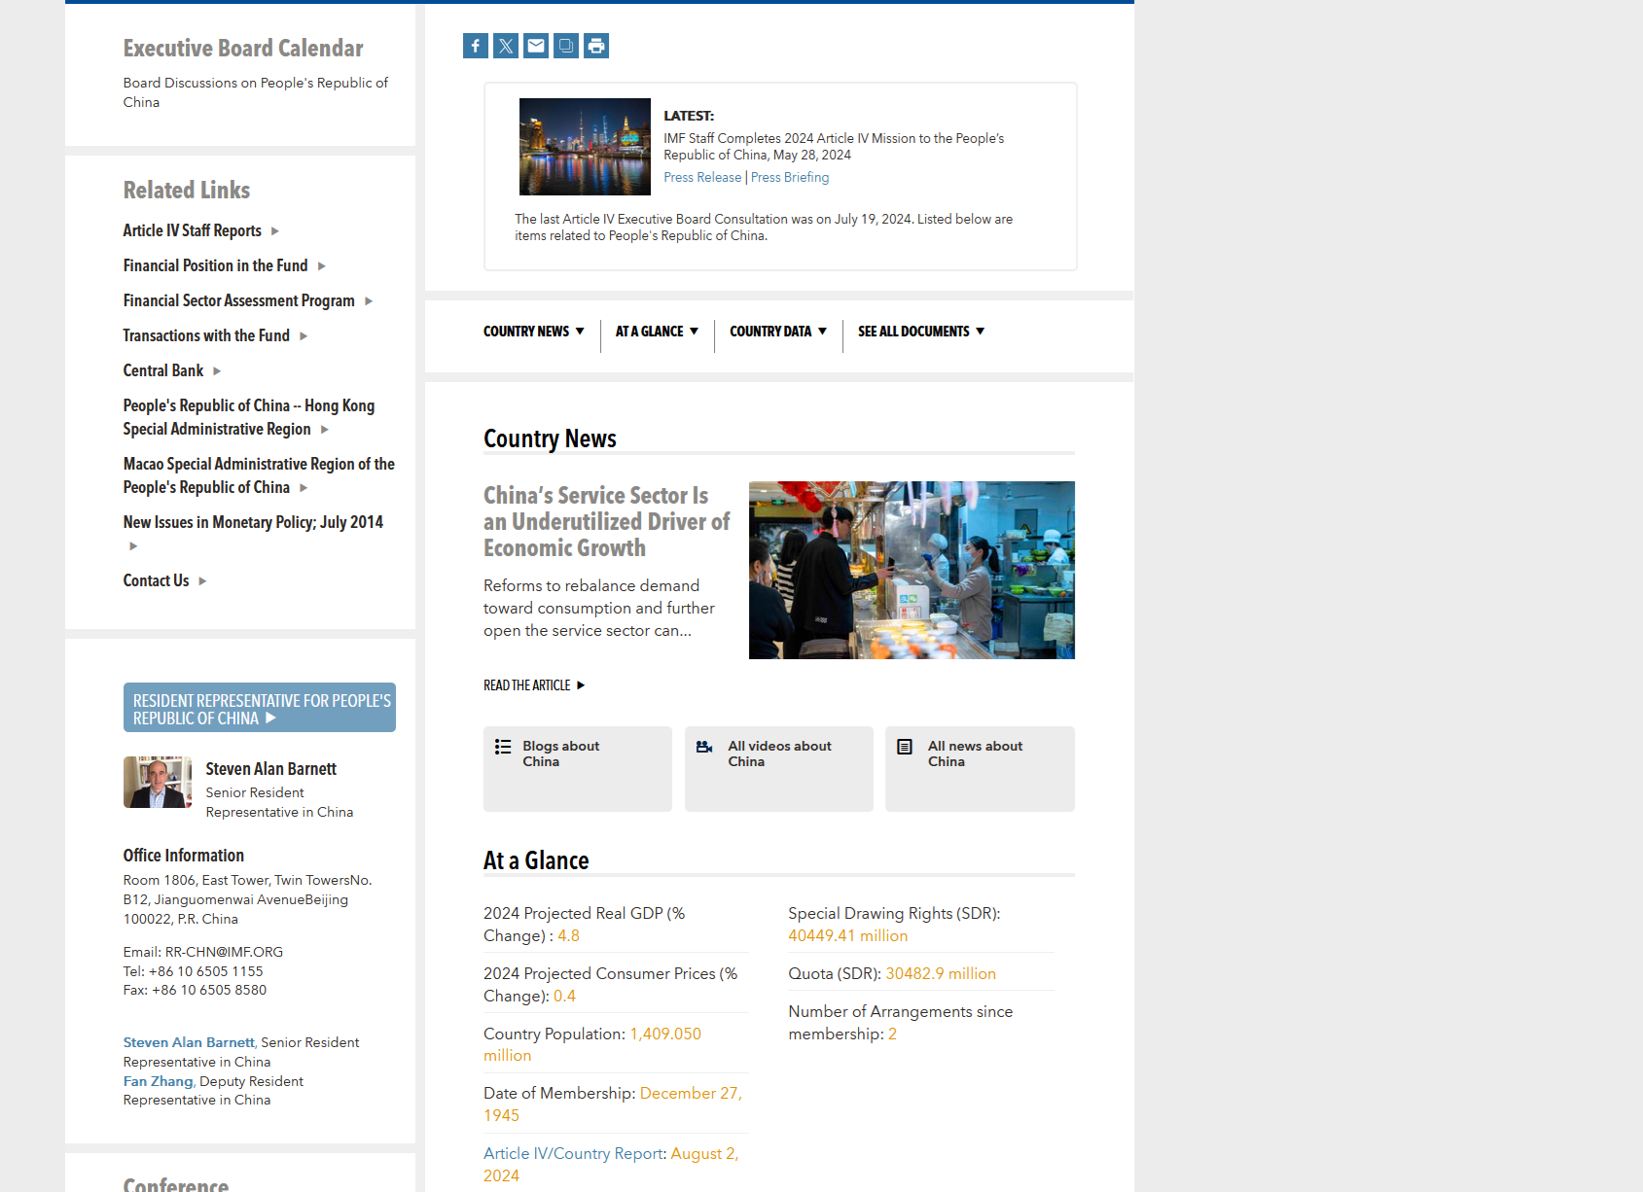Click the arrow beside Transactions with the Fund

304,336
